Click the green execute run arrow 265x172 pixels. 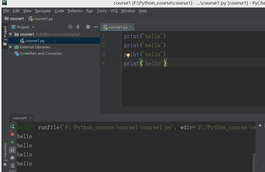[x=12, y=142]
